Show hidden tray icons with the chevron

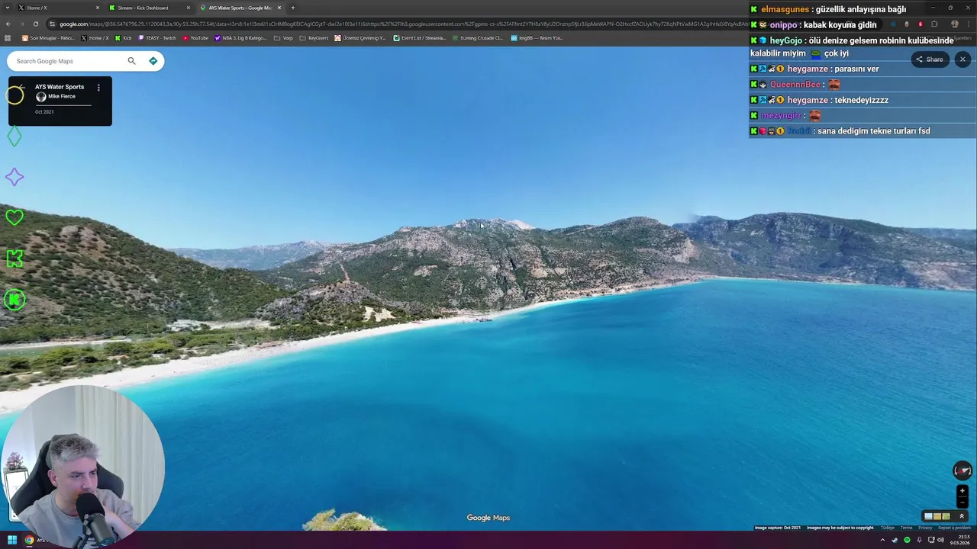pos(882,540)
